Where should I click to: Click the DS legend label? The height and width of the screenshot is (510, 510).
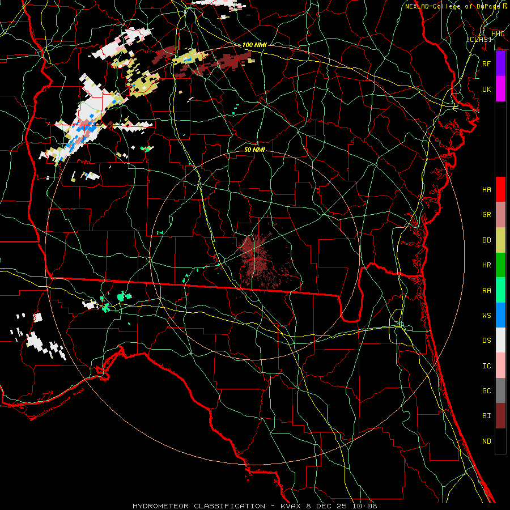(486, 341)
